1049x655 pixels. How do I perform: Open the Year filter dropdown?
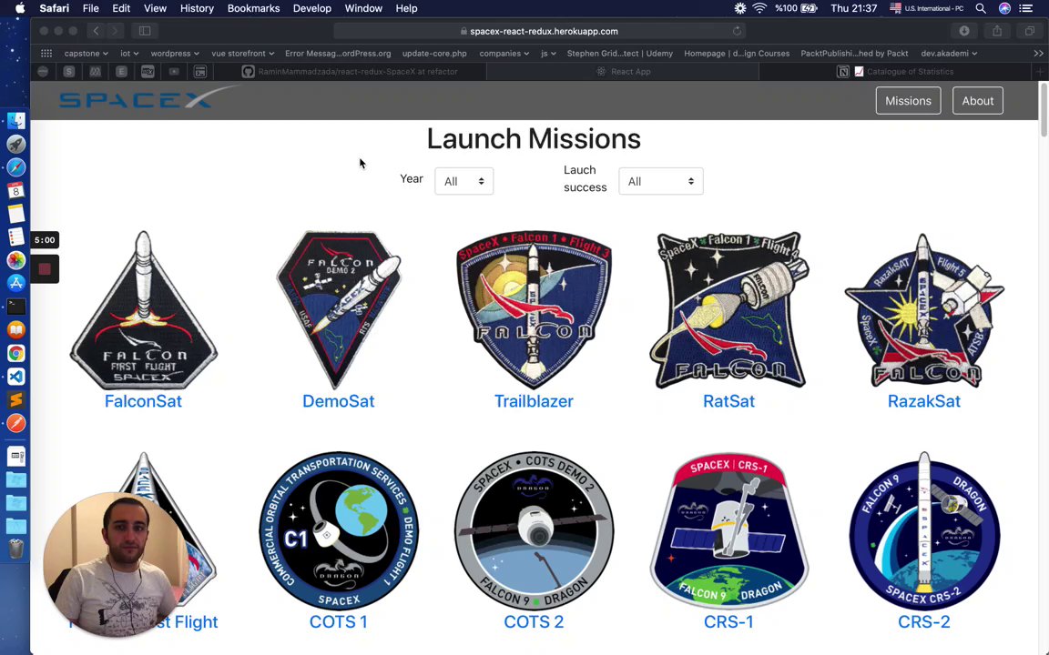pyautogui.click(x=463, y=181)
